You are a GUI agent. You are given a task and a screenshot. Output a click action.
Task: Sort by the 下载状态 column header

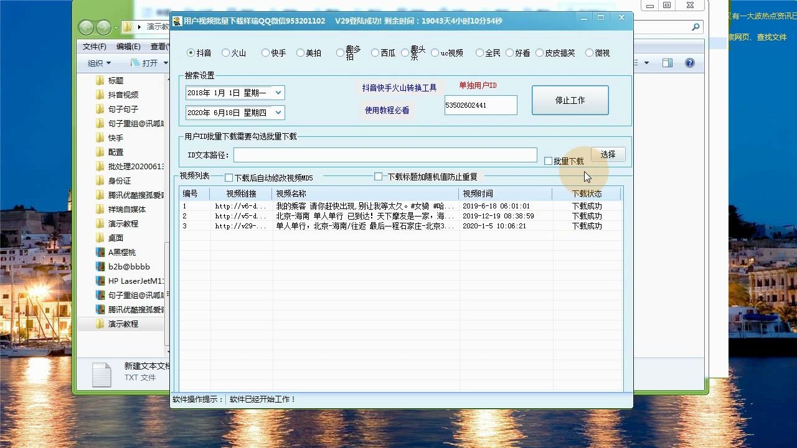click(587, 194)
